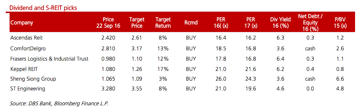Click the Keppel REIT company name
The width and height of the screenshot is (362, 110).
pos(24,69)
